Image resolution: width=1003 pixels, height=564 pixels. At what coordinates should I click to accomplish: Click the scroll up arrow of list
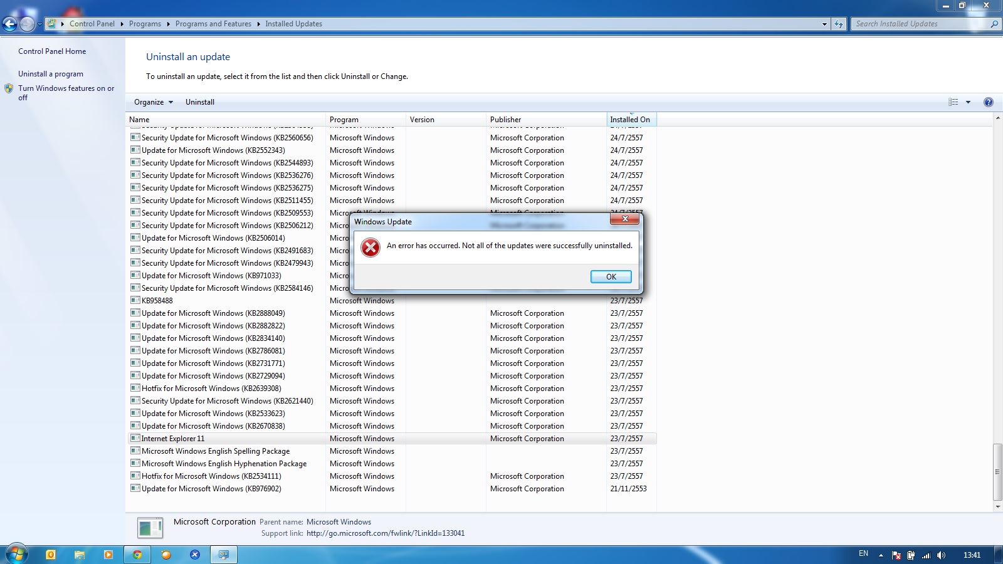click(x=997, y=118)
